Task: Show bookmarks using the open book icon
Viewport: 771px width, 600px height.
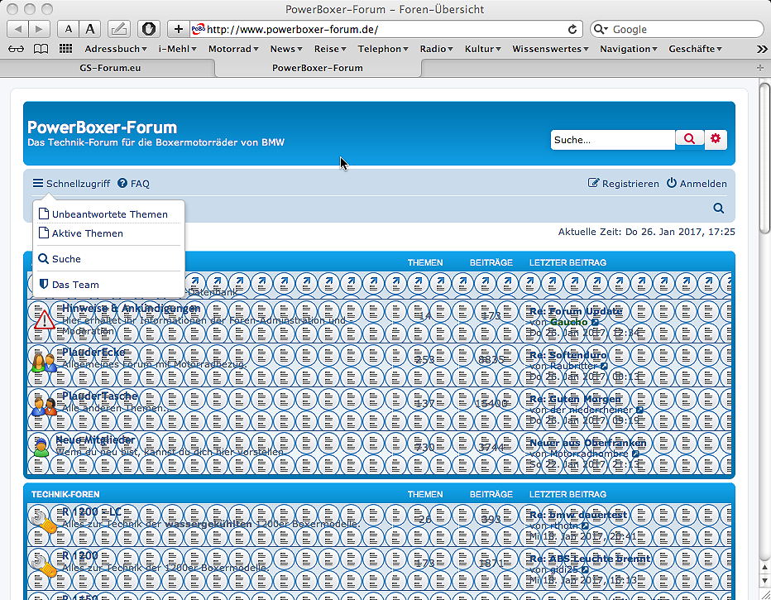Action: tap(41, 49)
